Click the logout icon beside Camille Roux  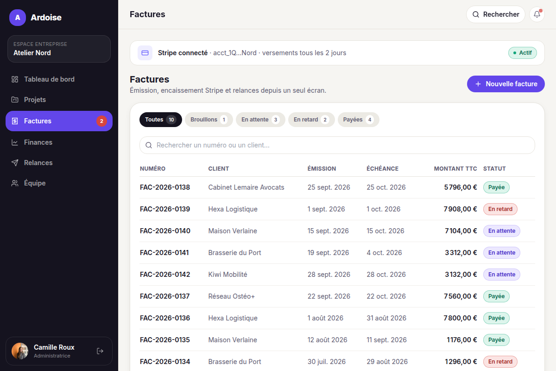[100, 351]
